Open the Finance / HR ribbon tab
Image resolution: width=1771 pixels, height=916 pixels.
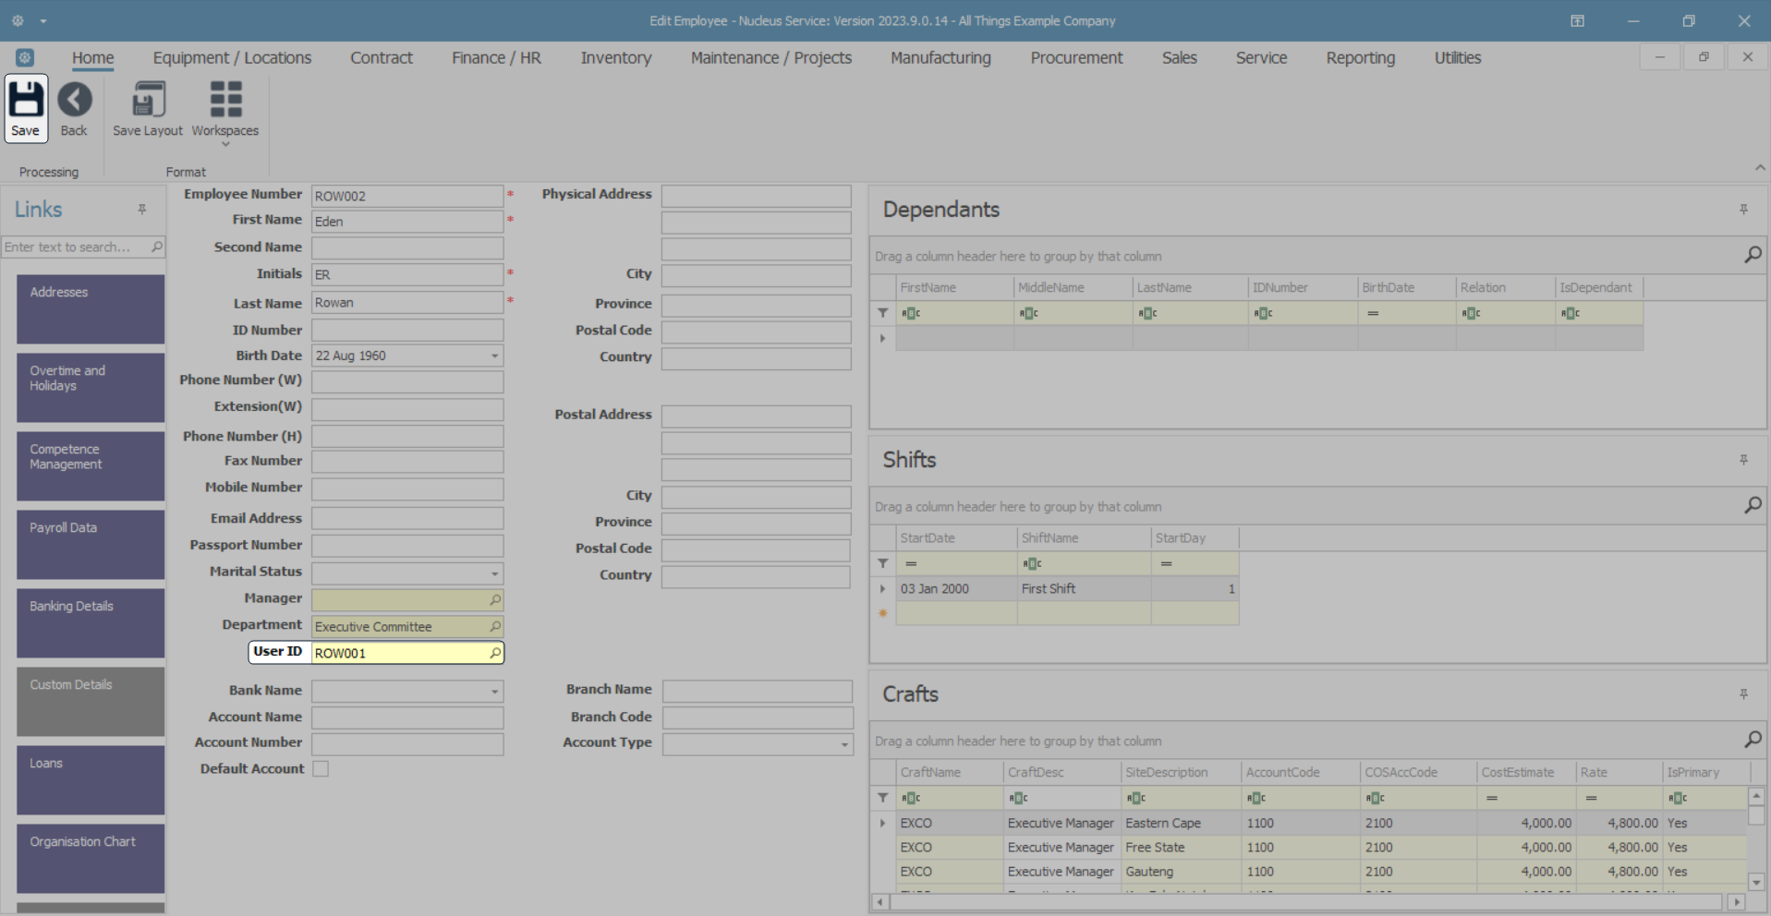coord(496,58)
